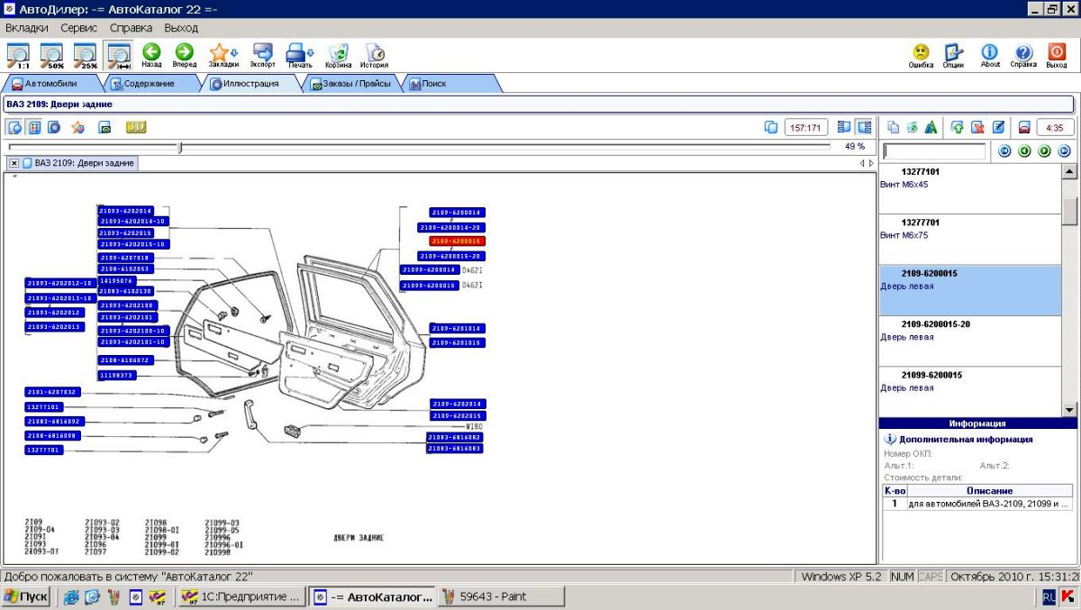Open the Заказы / Прайсы tab
Image resolution: width=1081 pixels, height=610 pixels.
tap(351, 84)
